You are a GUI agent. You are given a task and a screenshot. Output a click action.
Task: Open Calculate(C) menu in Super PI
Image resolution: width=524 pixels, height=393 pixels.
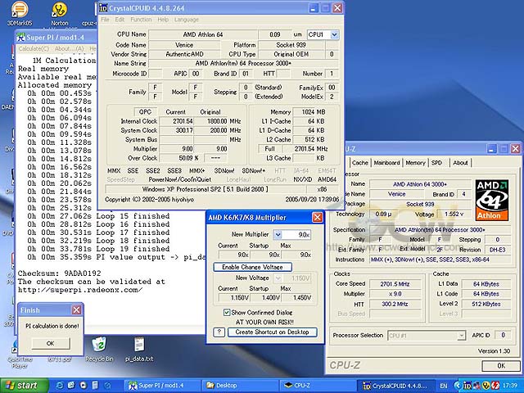34,49
